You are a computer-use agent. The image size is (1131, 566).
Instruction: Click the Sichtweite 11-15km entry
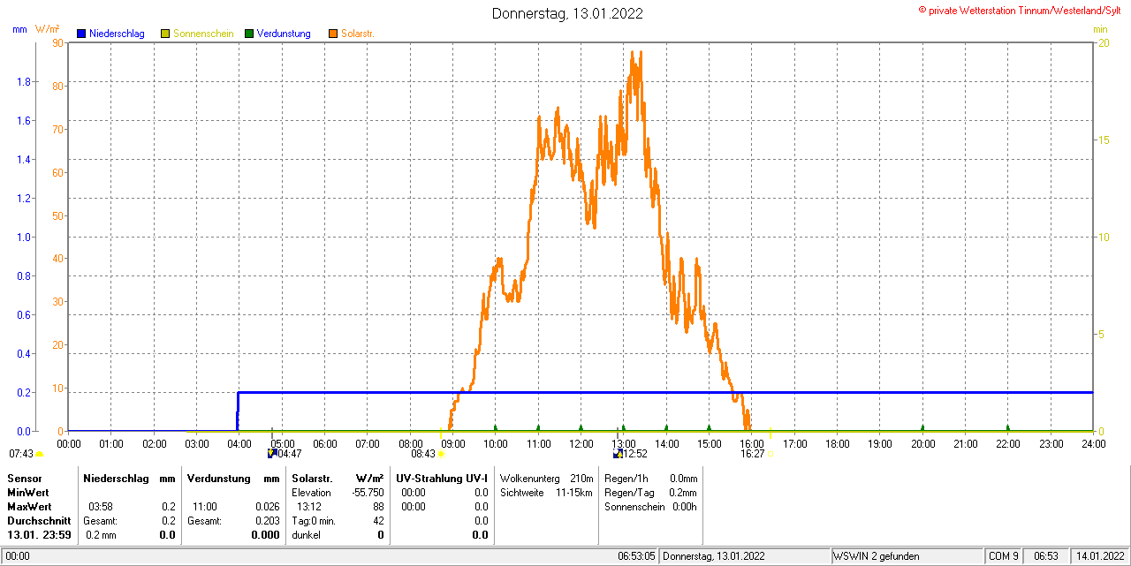point(546,493)
